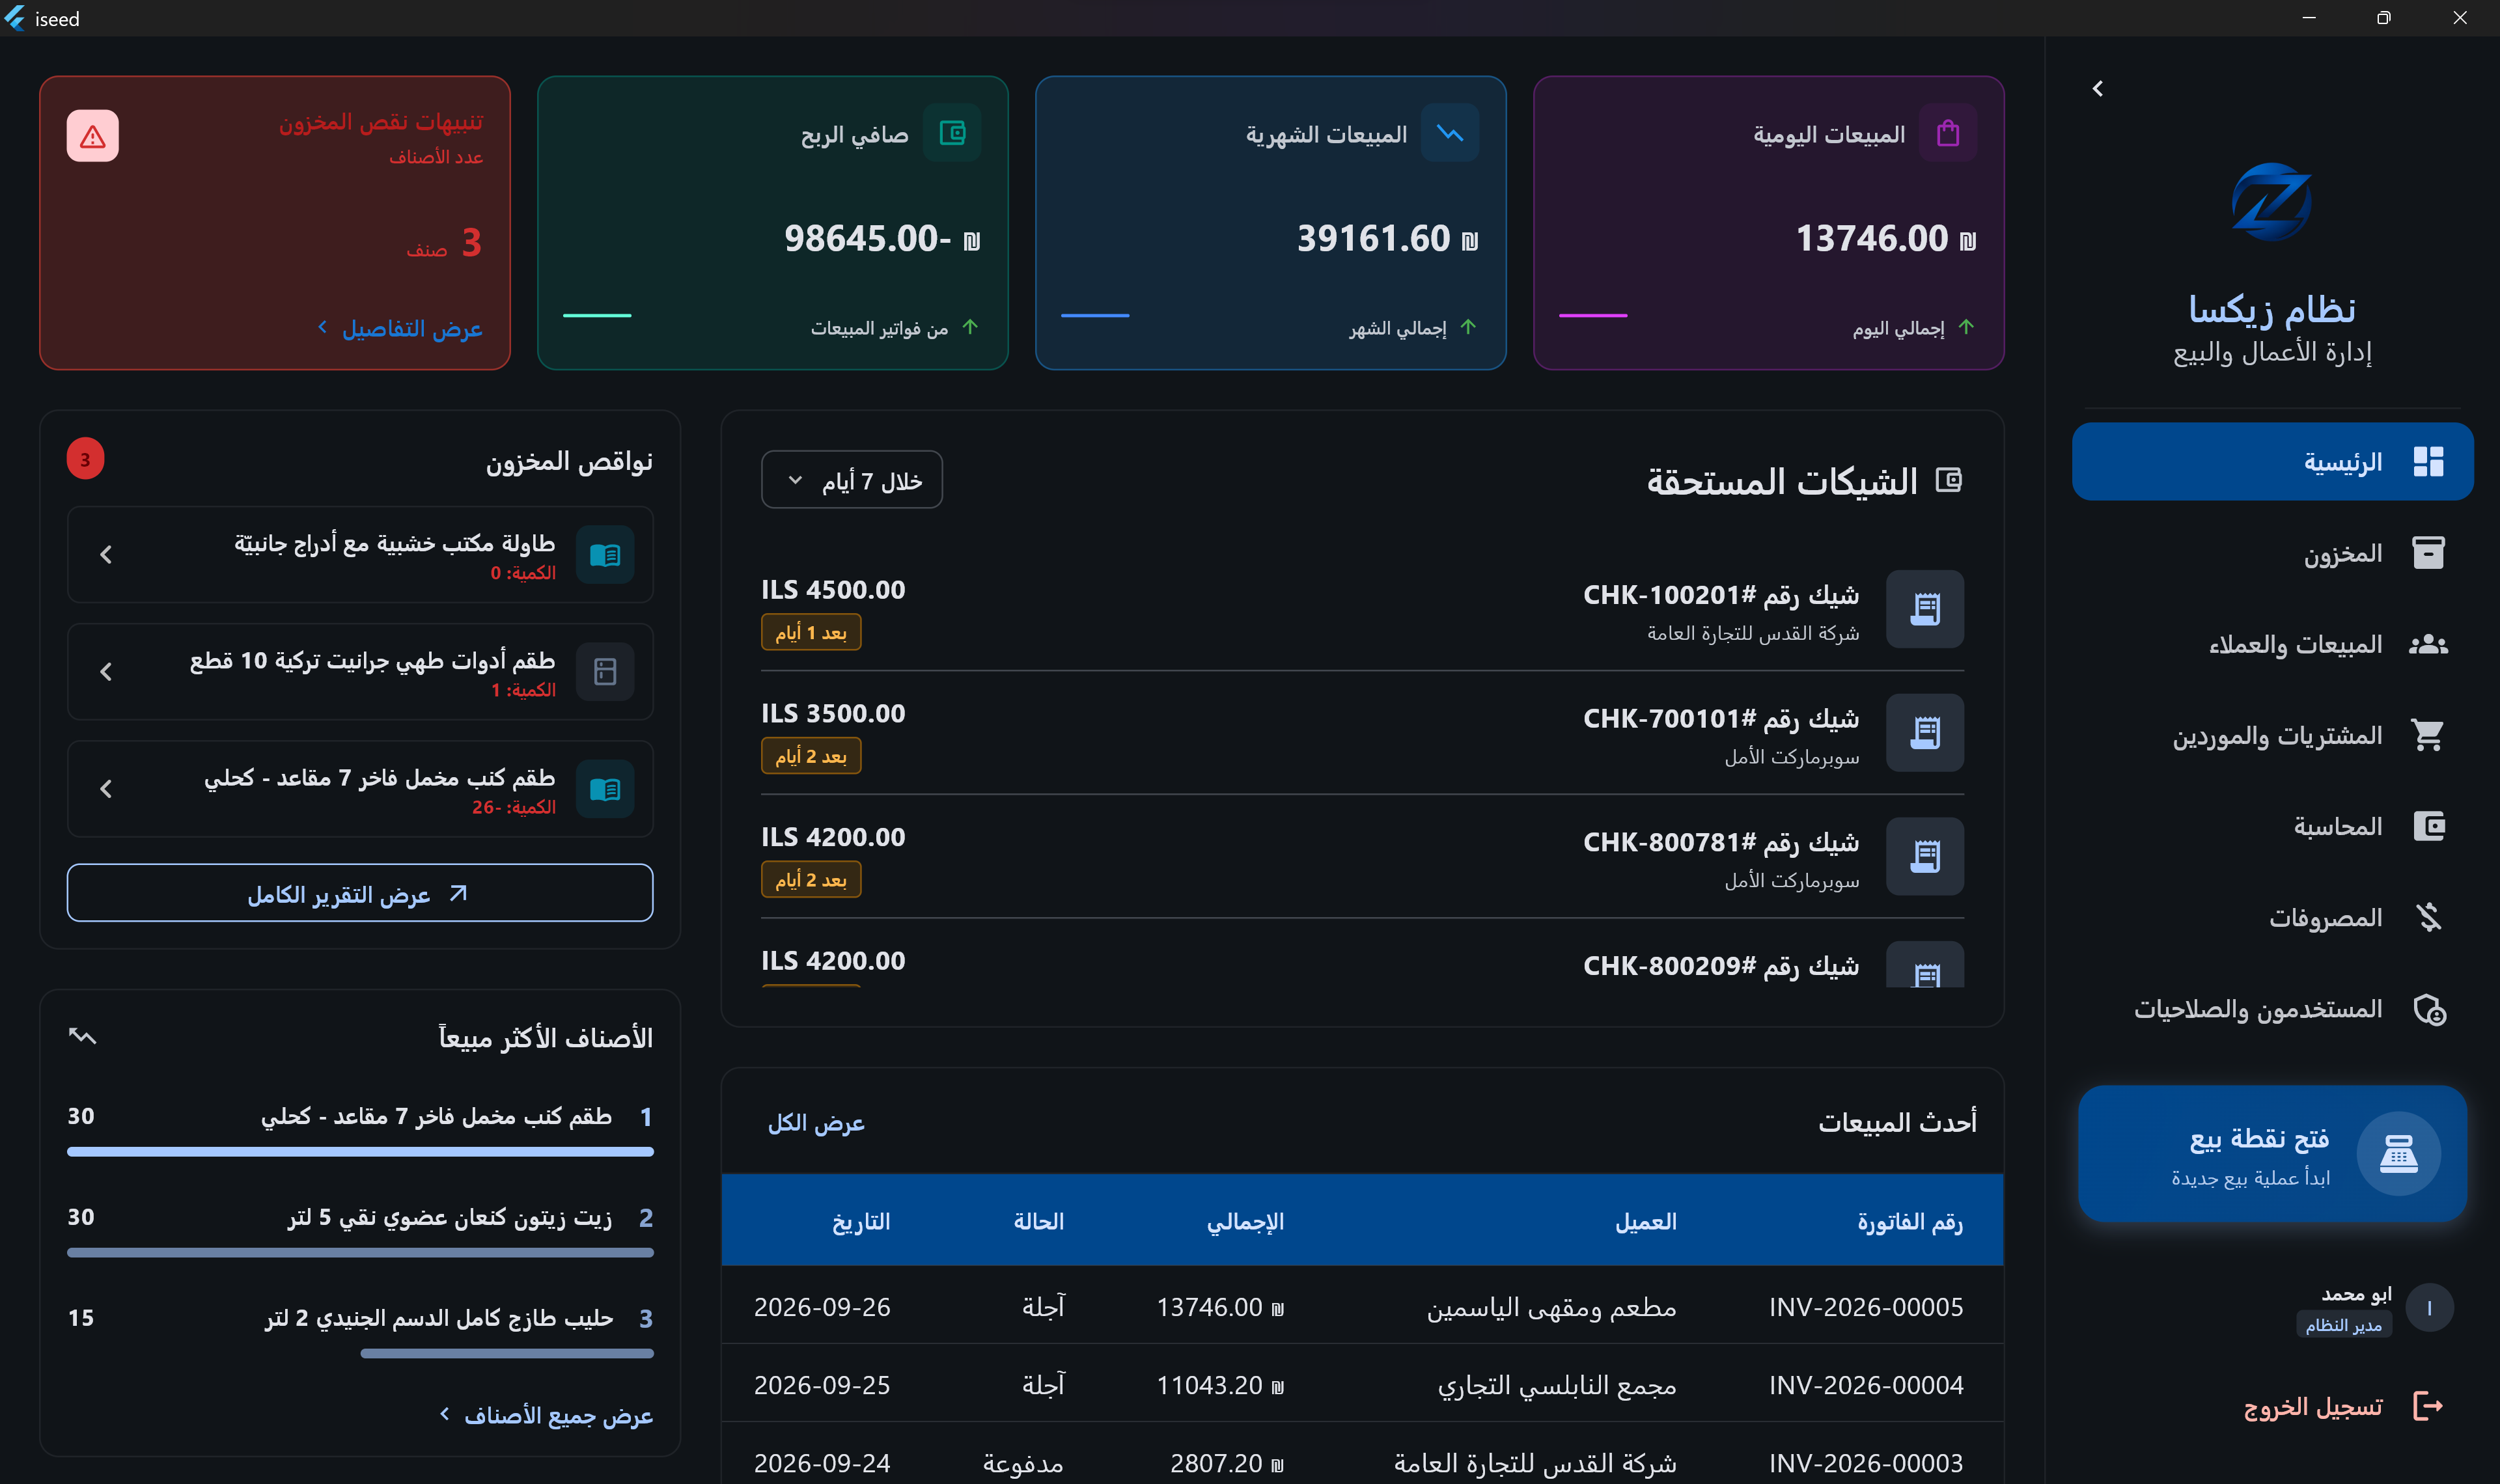Click the التاريخ column header
Screen dimensions: 2500x1484
pos(861,1221)
